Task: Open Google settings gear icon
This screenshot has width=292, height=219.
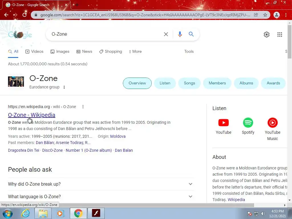Action: point(267,35)
